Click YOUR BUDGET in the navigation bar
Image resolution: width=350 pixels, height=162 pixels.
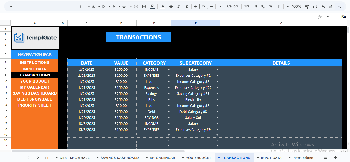point(35,81)
